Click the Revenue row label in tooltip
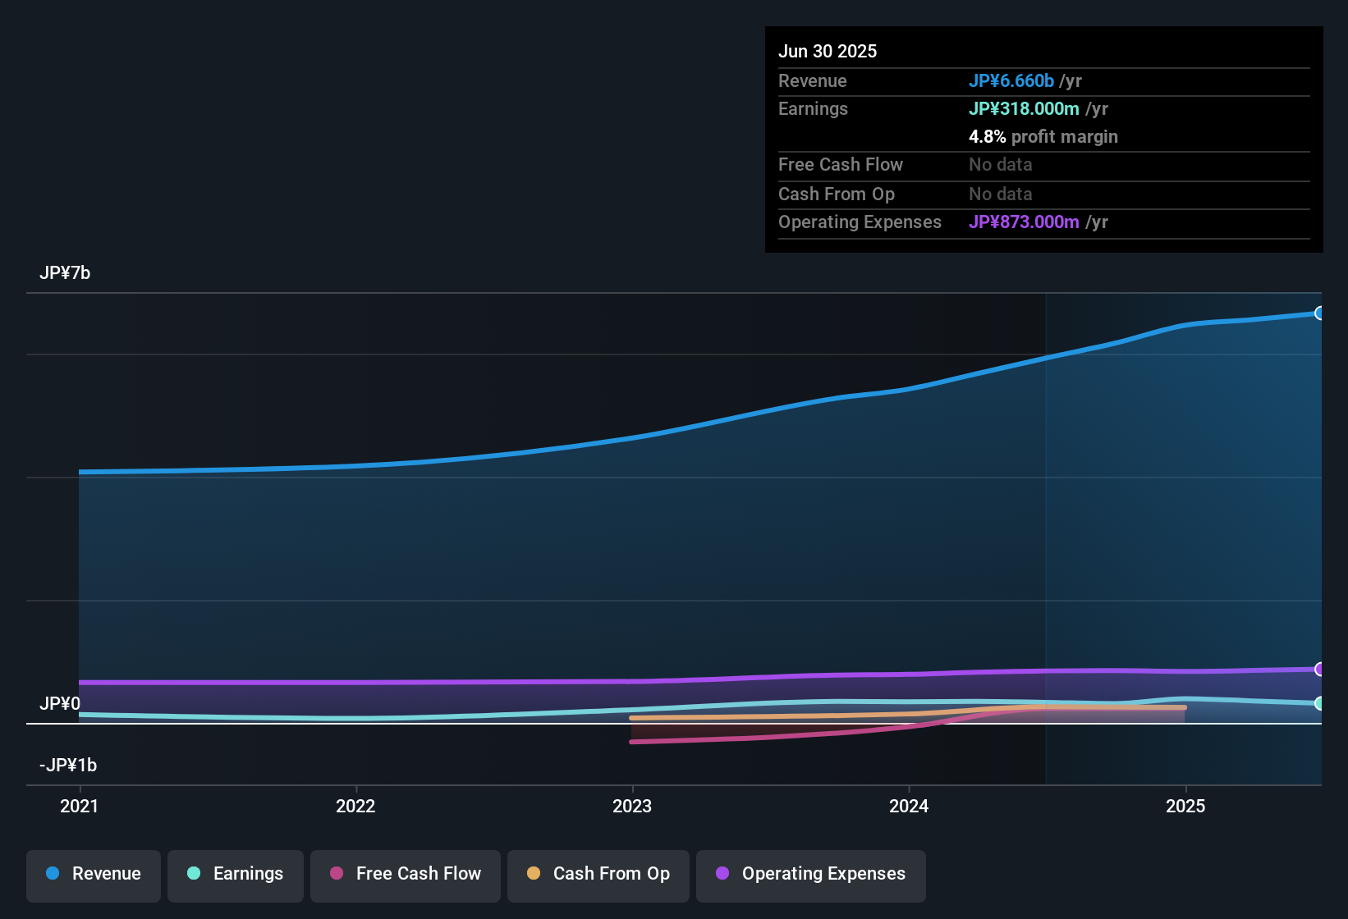Screen dimensions: 1348x919 [x=813, y=80]
